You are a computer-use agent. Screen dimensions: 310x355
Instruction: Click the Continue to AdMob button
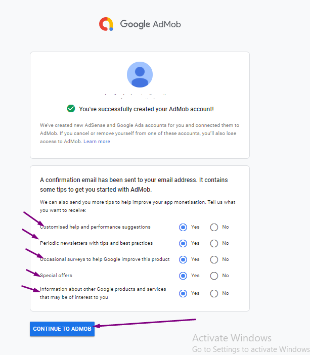click(x=62, y=329)
